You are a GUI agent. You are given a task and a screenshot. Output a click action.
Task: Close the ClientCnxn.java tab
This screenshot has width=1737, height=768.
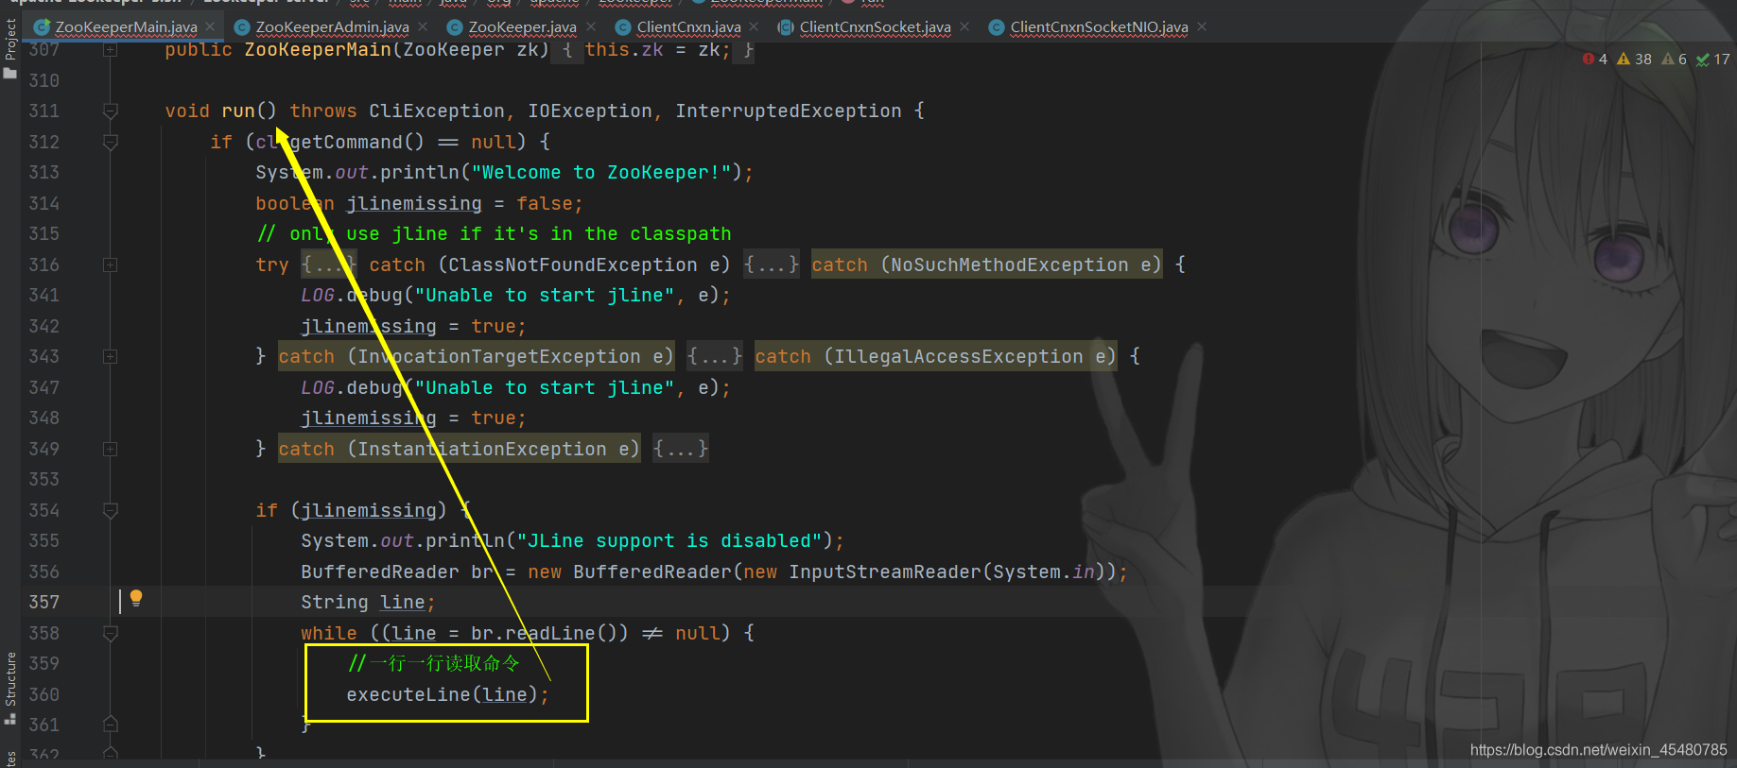point(754,26)
